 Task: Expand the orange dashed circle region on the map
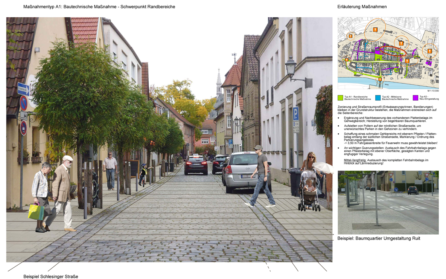pyautogui.click(x=350, y=37)
